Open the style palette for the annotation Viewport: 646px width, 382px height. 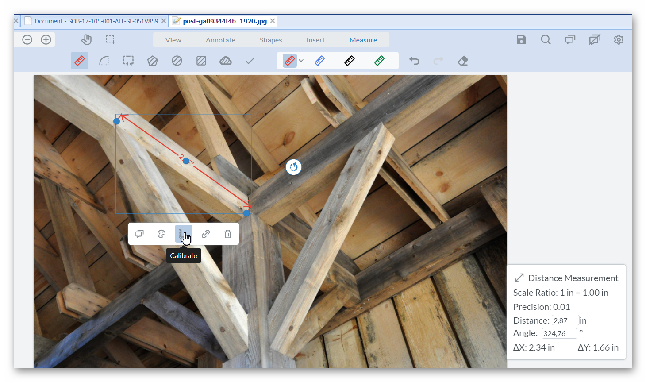click(x=161, y=234)
